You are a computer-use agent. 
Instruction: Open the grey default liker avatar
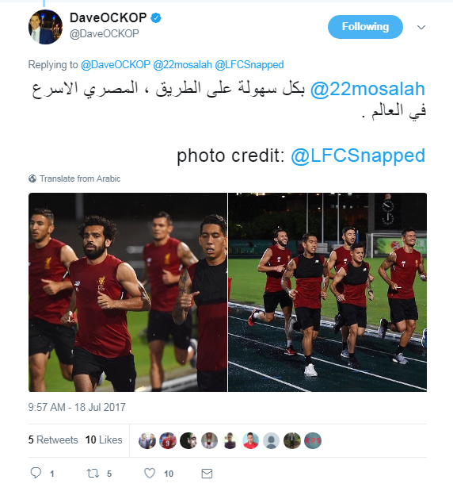click(x=271, y=441)
